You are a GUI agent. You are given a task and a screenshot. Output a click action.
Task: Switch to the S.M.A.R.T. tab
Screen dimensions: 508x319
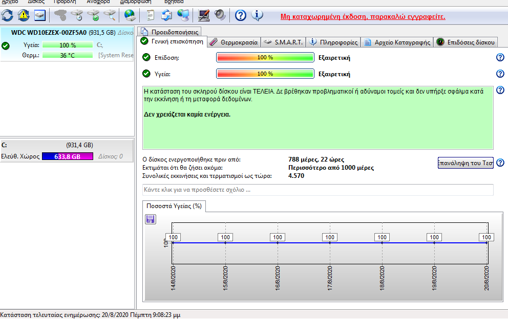283,42
